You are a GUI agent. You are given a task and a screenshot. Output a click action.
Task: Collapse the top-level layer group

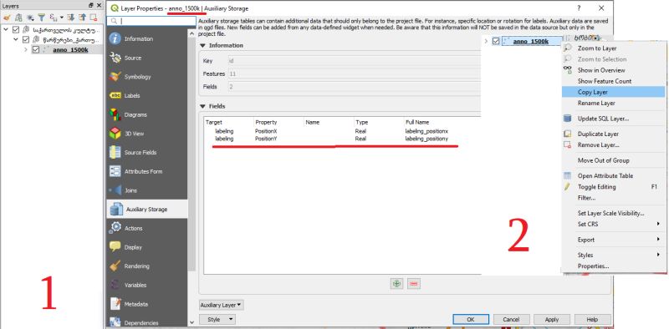(6, 29)
